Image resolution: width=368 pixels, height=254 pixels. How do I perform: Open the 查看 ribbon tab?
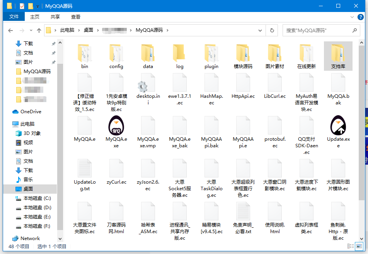[x=76, y=17]
